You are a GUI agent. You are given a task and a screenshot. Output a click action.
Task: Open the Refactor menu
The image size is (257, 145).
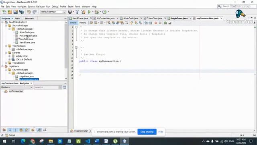pos(40,6)
